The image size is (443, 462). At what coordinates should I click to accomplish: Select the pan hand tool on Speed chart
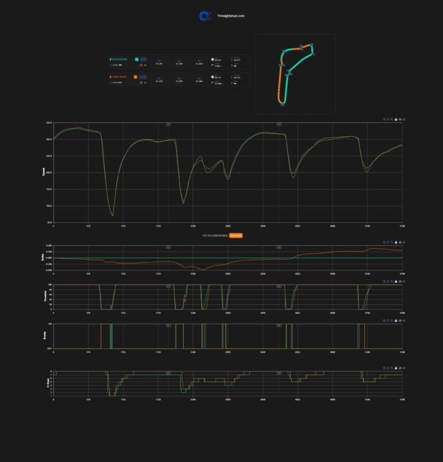tap(396, 119)
